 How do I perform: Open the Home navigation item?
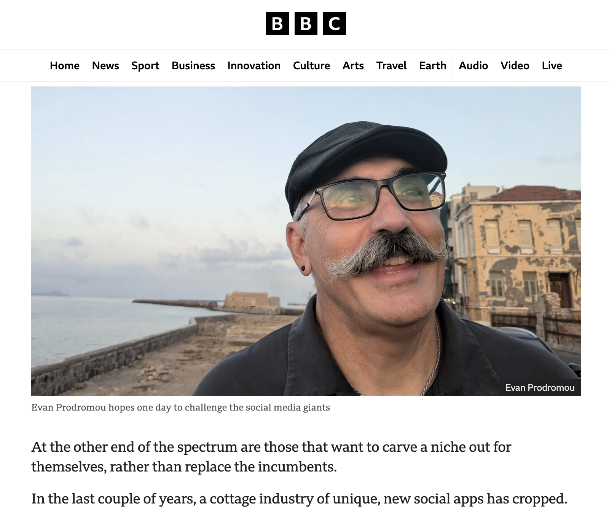pyautogui.click(x=65, y=66)
